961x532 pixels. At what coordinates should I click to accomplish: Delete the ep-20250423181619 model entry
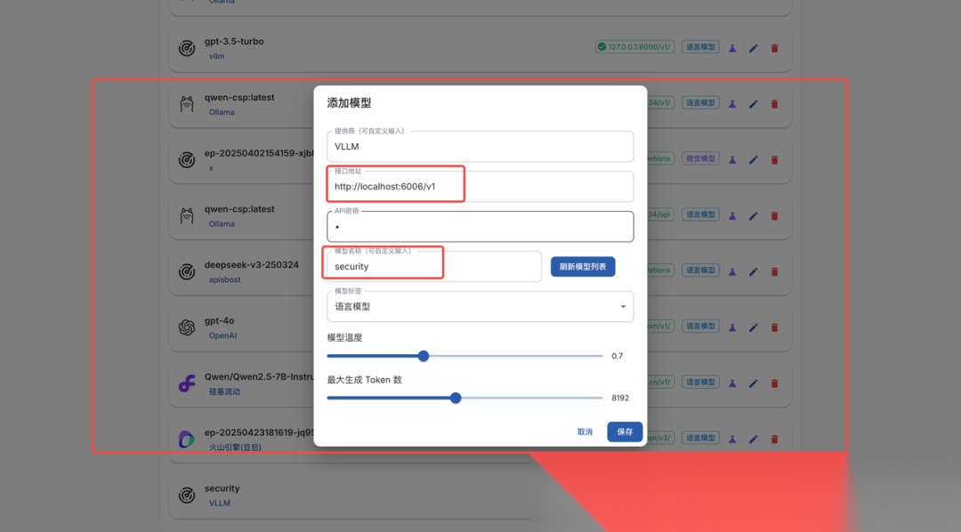pos(774,439)
